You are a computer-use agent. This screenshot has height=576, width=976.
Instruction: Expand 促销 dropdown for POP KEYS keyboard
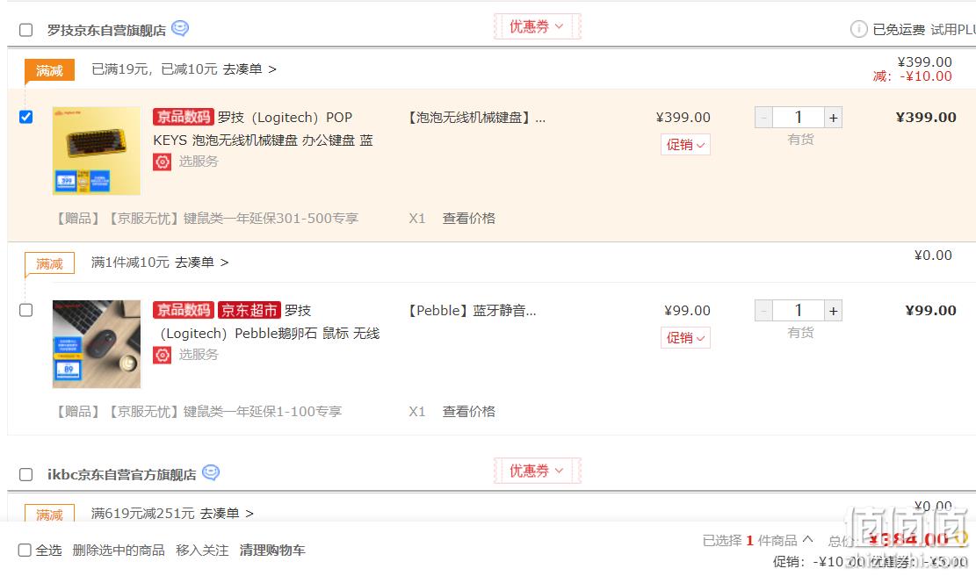(685, 145)
